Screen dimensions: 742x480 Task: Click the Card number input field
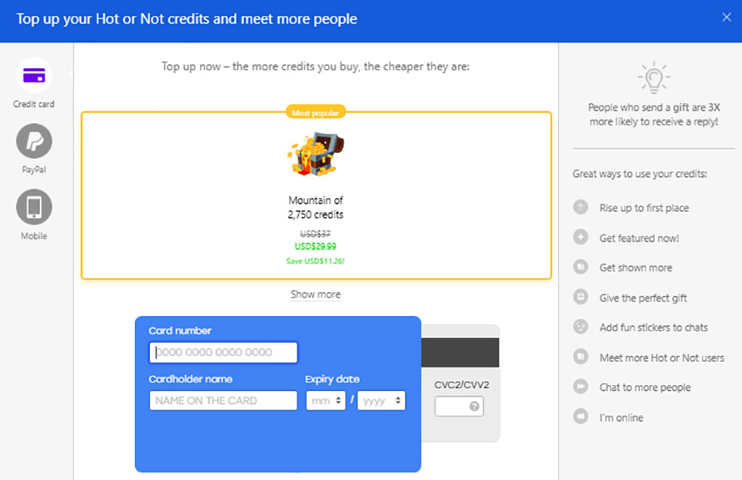[x=222, y=352]
